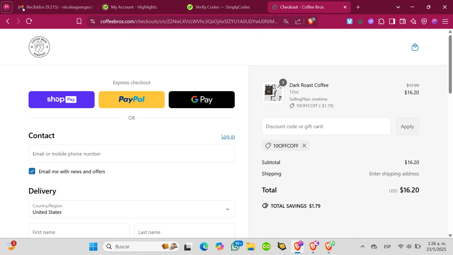Open the Coffee Bros. cart bag icon
453x255 pixels.
tap(415, 47)
